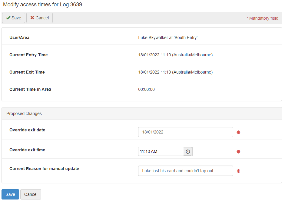Click the red asterisk beside exit time
The width and height of the screenshot is (285, 201).
coord(238,152)
